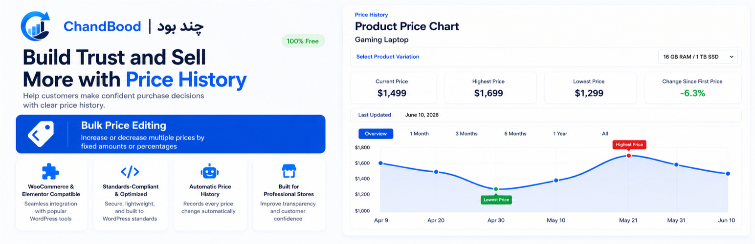Switch to the 3 Months range tab
The width and height of the screenshot is (755, 244).
(466, 134)
